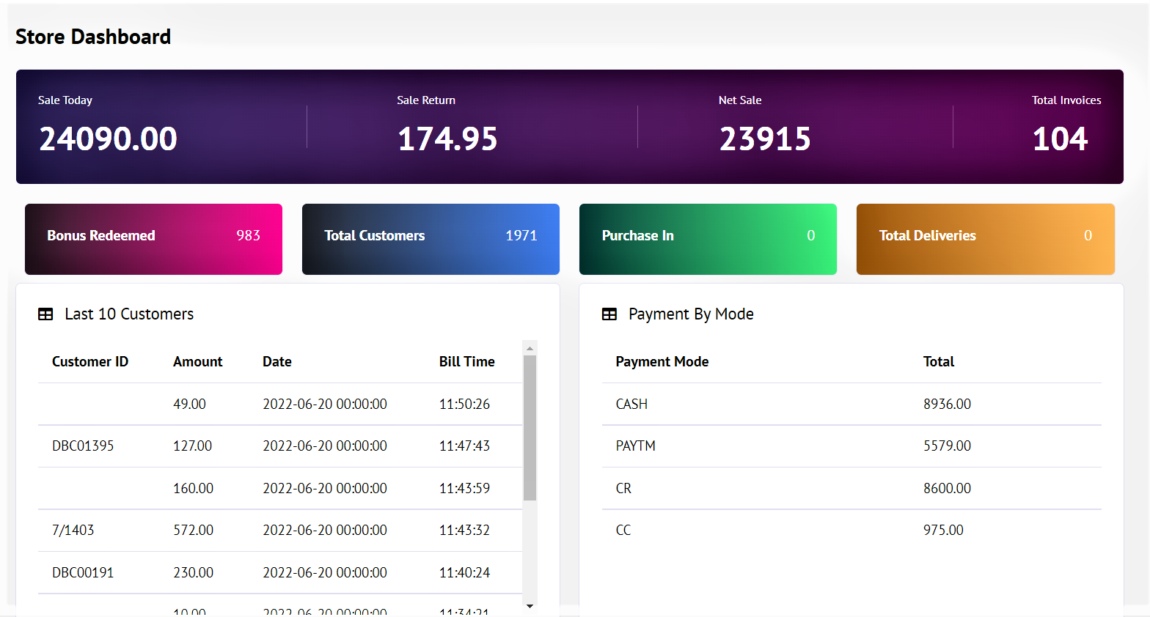
Task: Click the Store Dashboard heading
Action: click(x=93, y=37)
